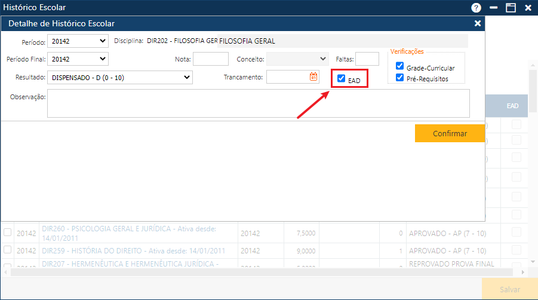The image size is (538, 300).
Task: Maximize the Histórico Escolar window
Action: 511,8
